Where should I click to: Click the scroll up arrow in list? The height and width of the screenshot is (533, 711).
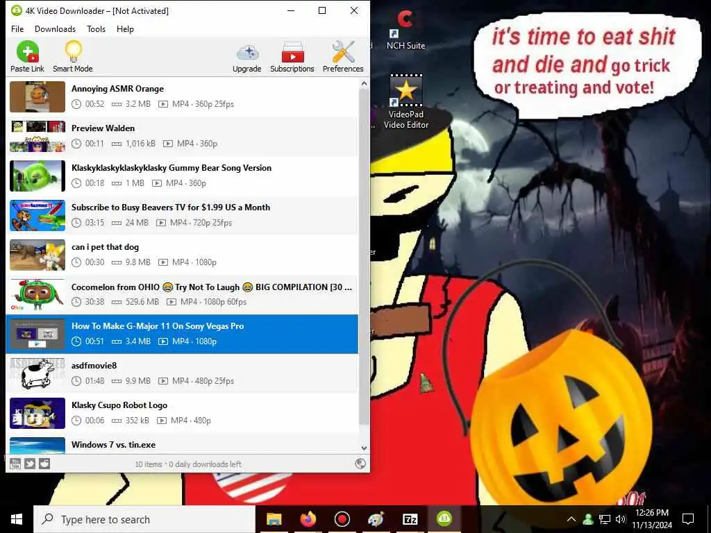[364, 84]
